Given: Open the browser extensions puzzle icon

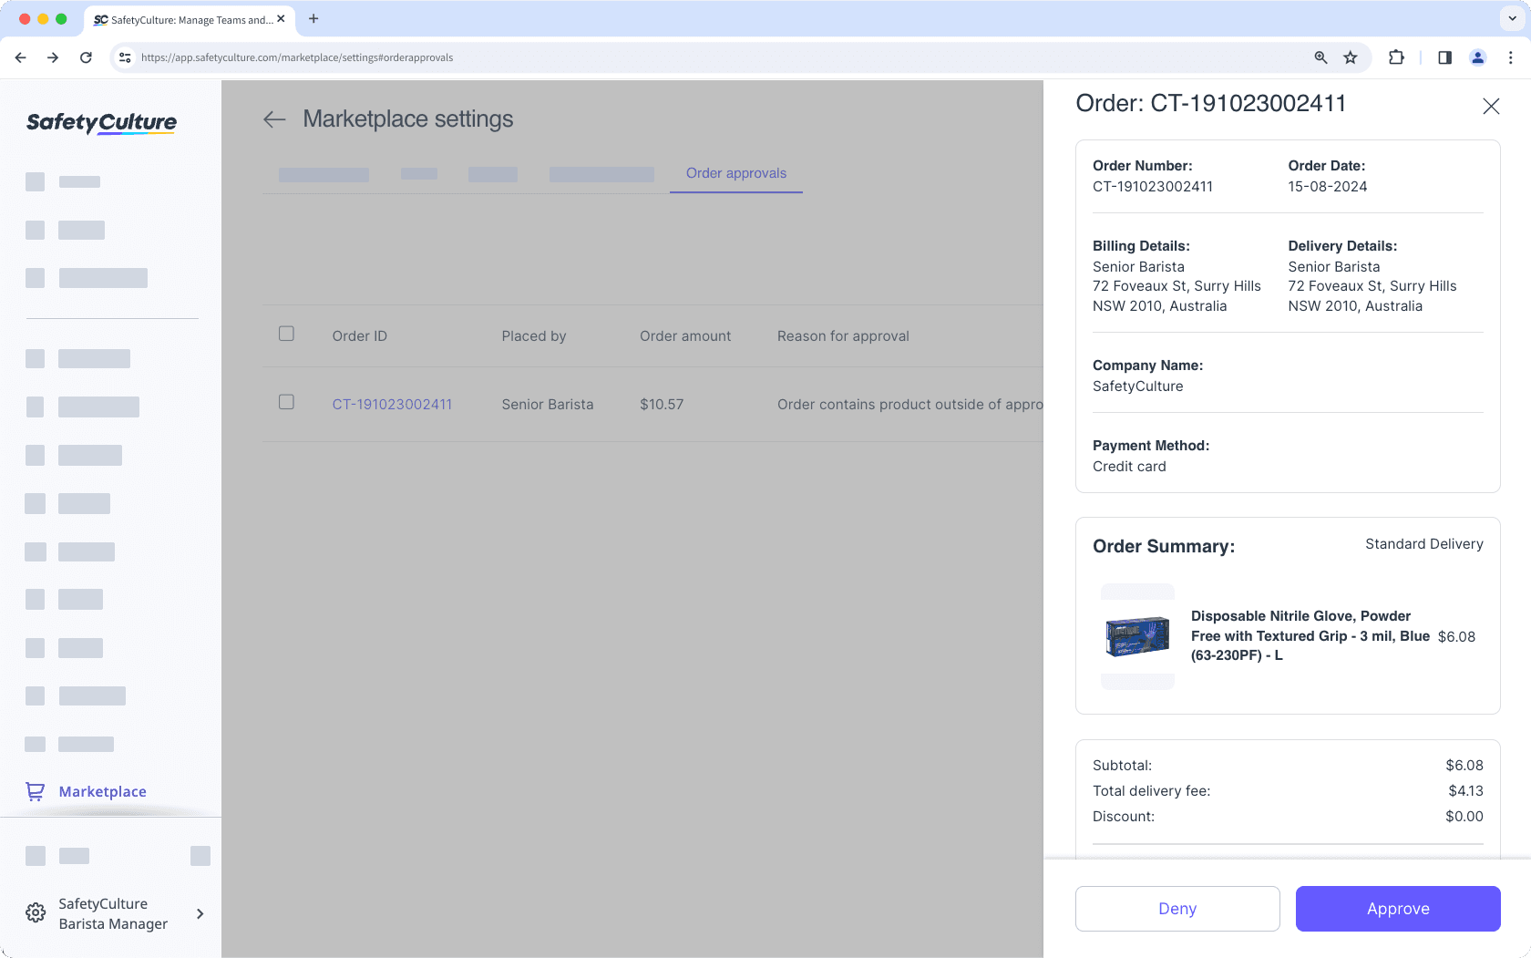Looking at the screenshot, I should pos(1395,57).
